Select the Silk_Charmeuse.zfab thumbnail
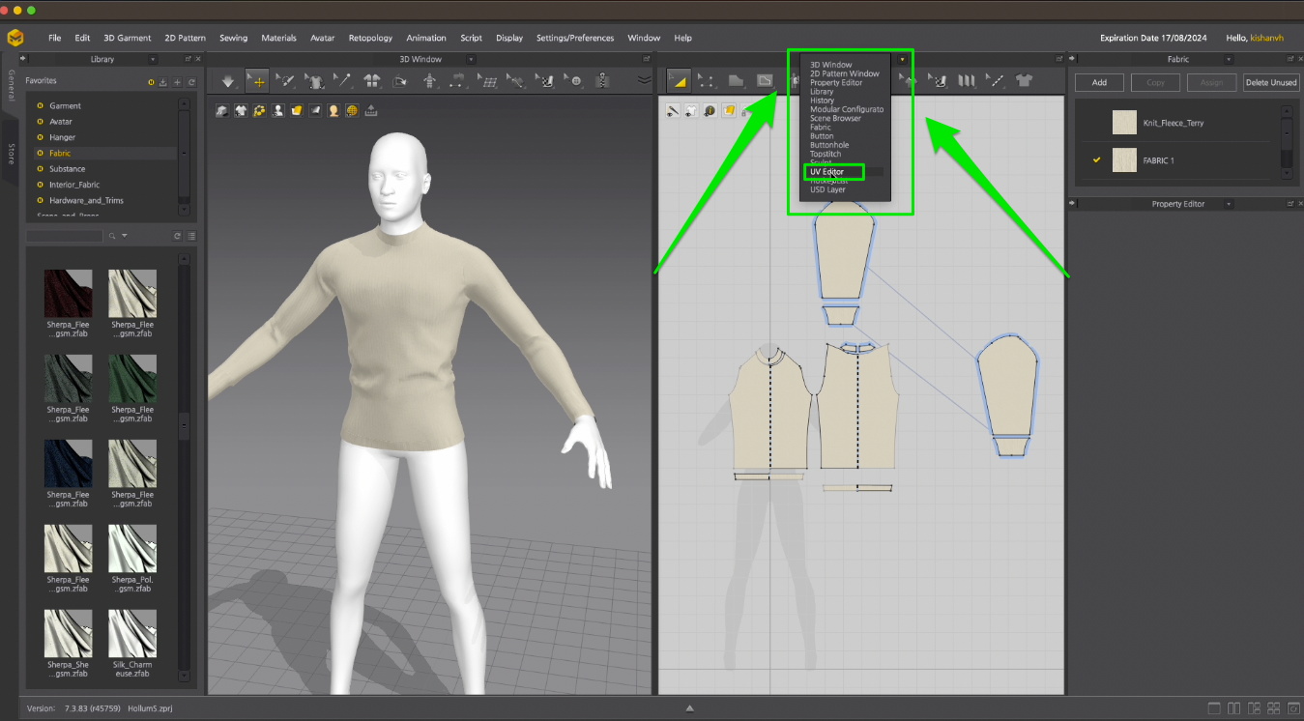 click(x=132, y=633)
